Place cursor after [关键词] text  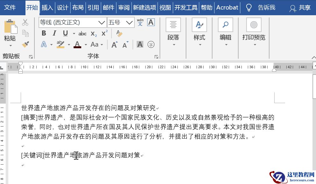tap(44, 155)
